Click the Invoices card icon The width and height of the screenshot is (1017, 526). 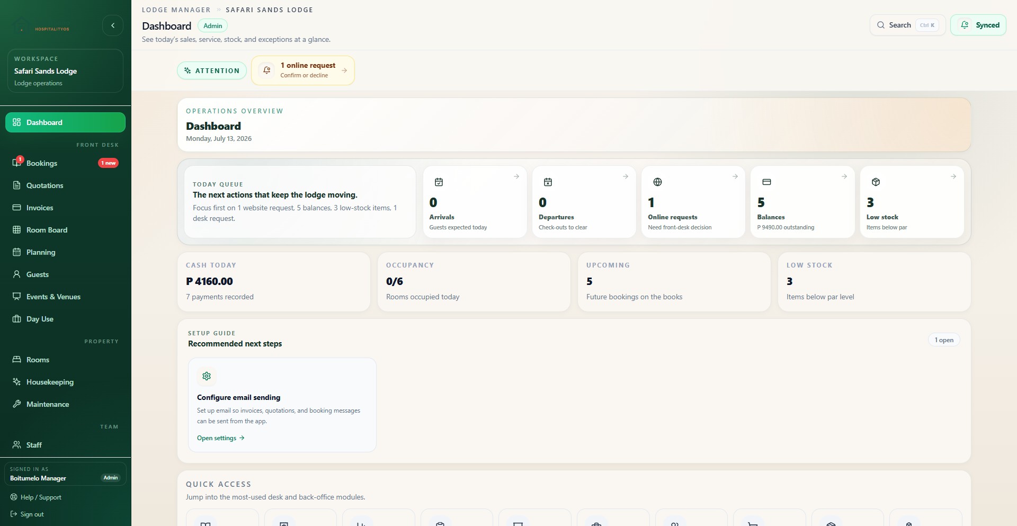tap(16, 208)
